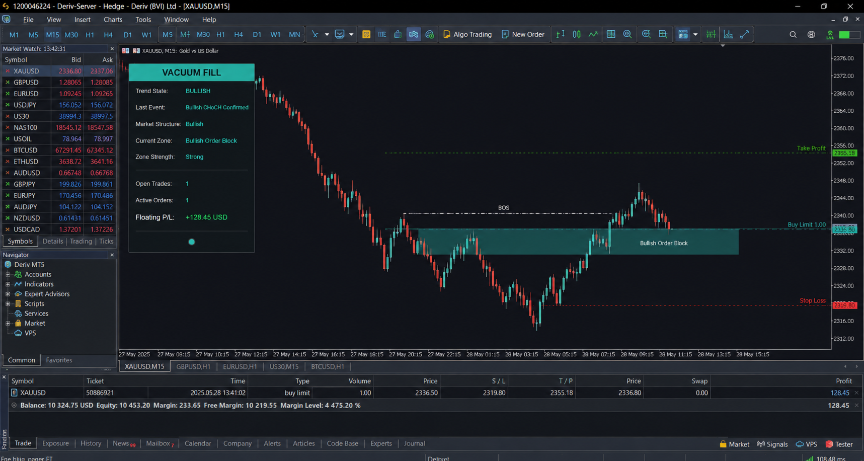The width and height of the screenshot is (864, 461).
Task: Expand the Scripts node in Navigator
Action: pyautogui.click(x=8, y=304)
